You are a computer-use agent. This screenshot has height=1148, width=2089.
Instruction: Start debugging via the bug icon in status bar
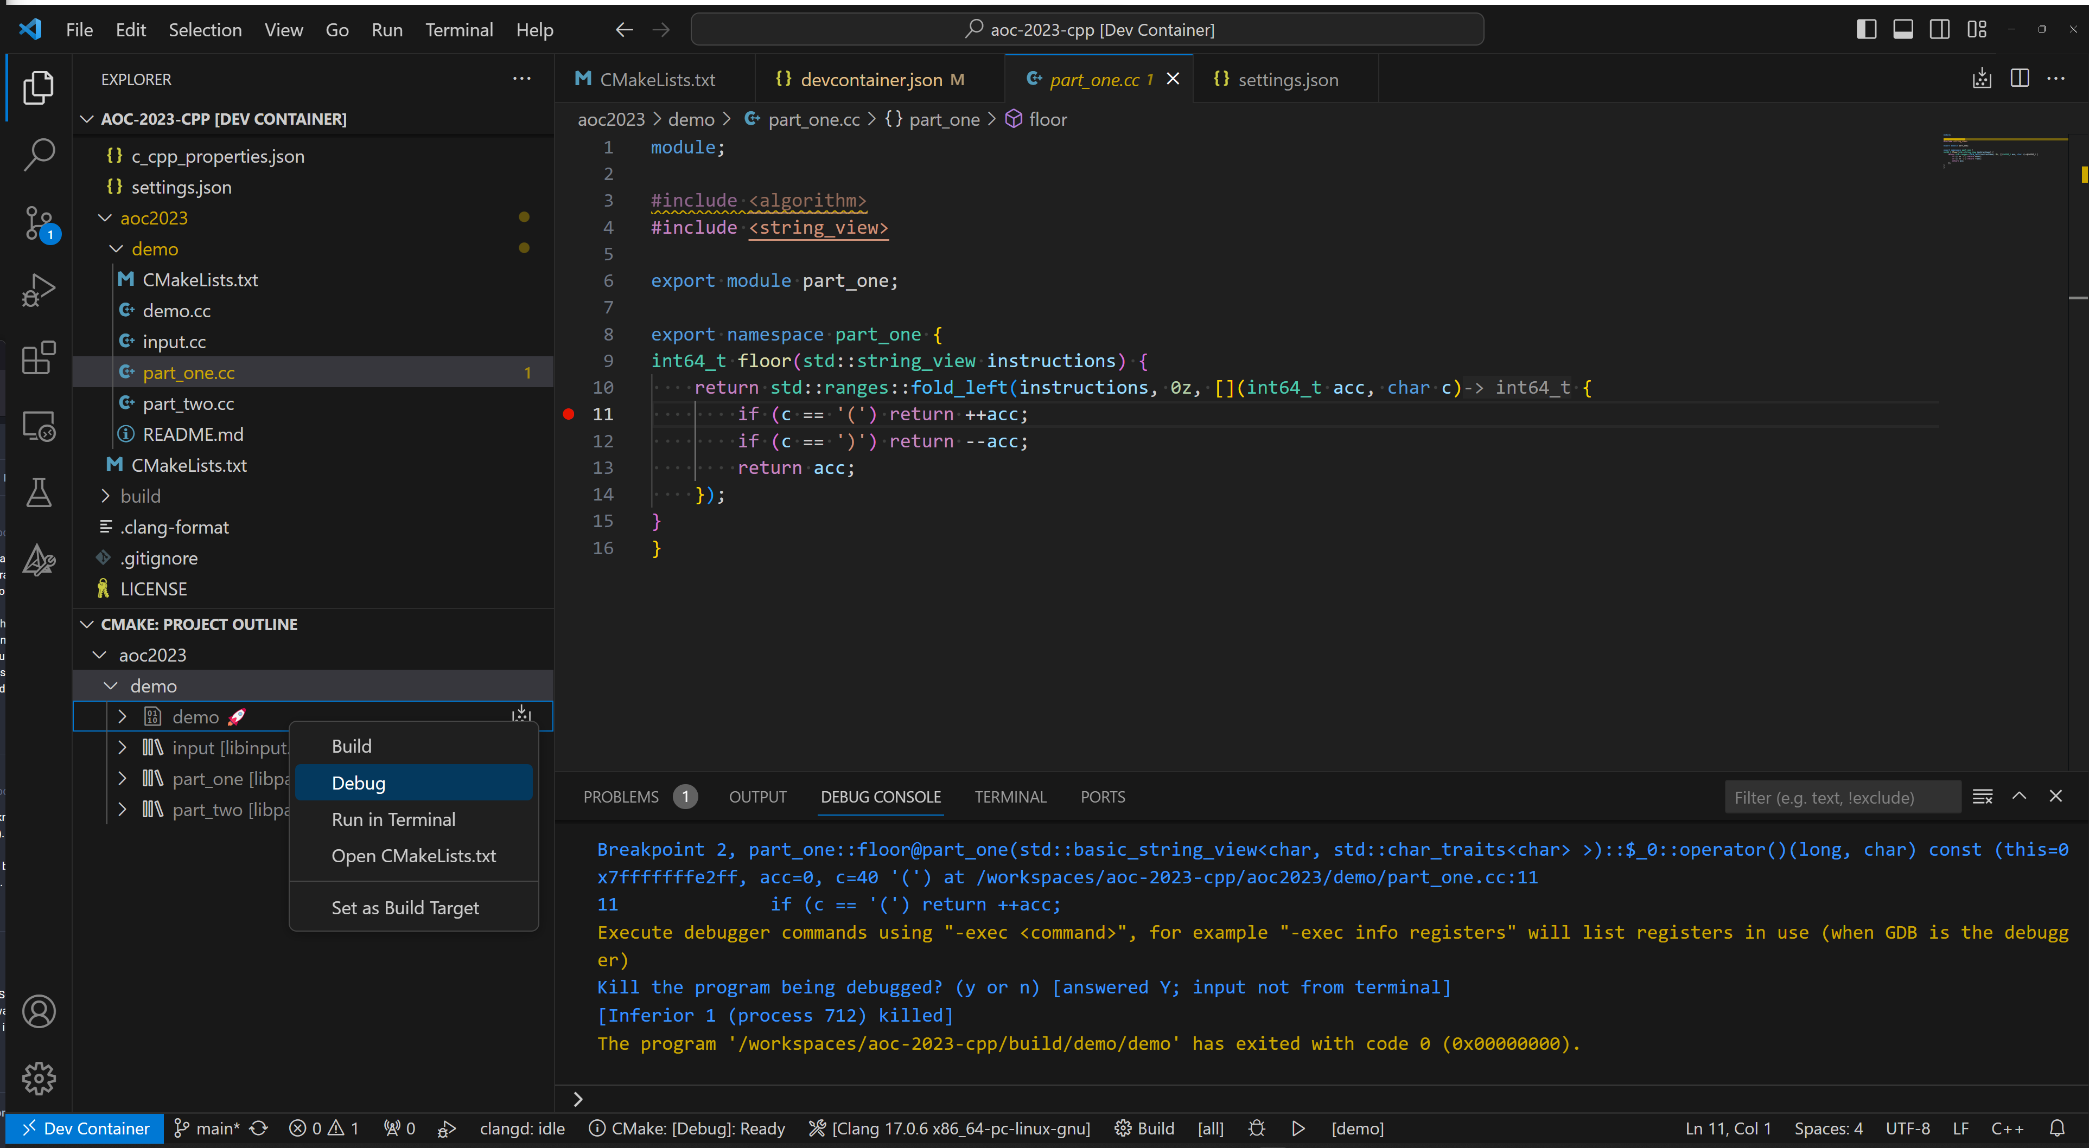[1256, 1128]
